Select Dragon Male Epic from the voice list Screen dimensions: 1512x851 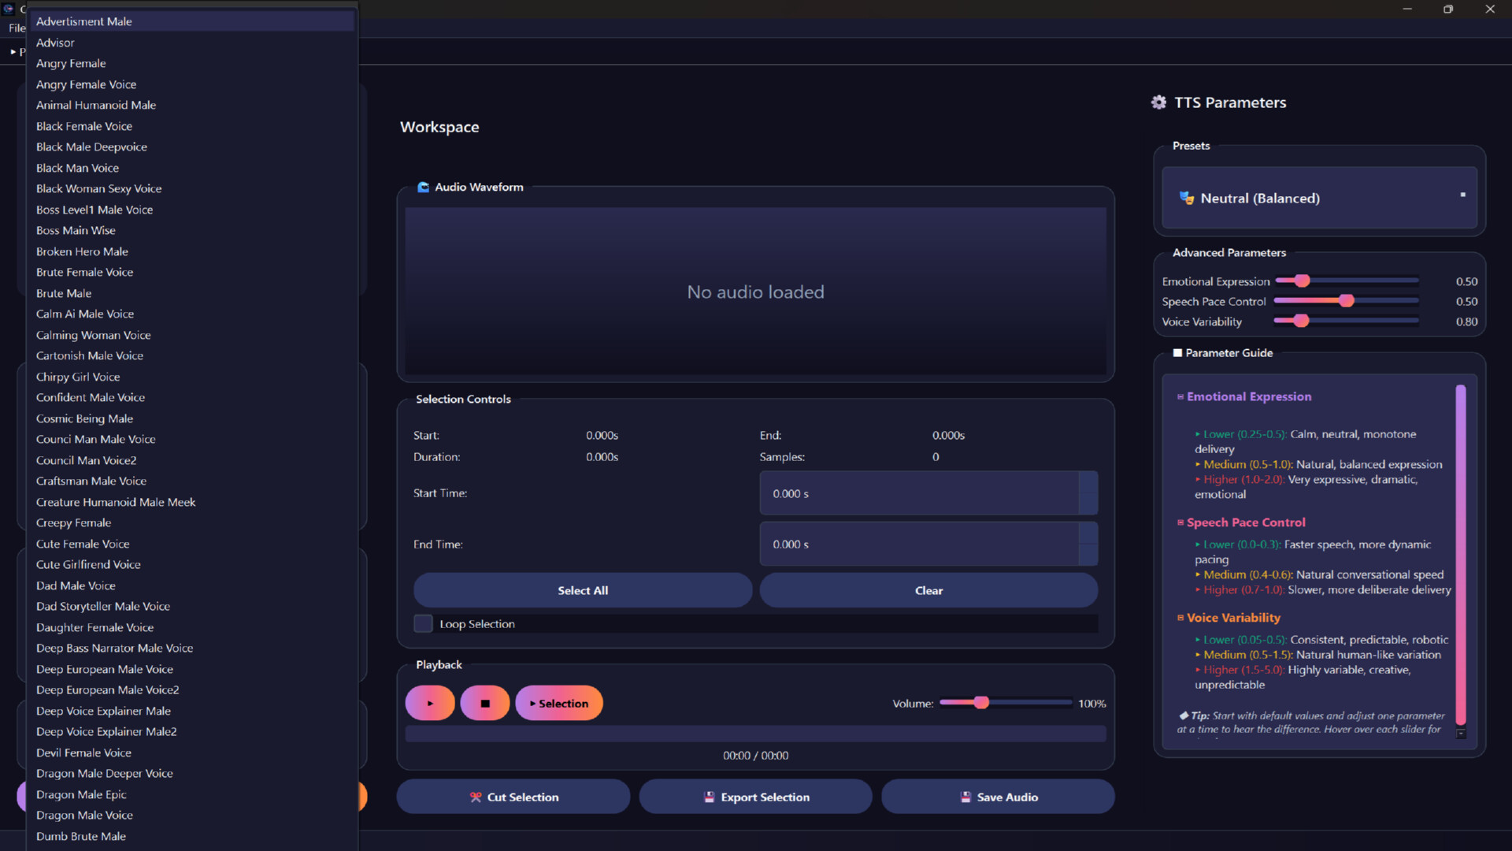click(x=81, y=794)
